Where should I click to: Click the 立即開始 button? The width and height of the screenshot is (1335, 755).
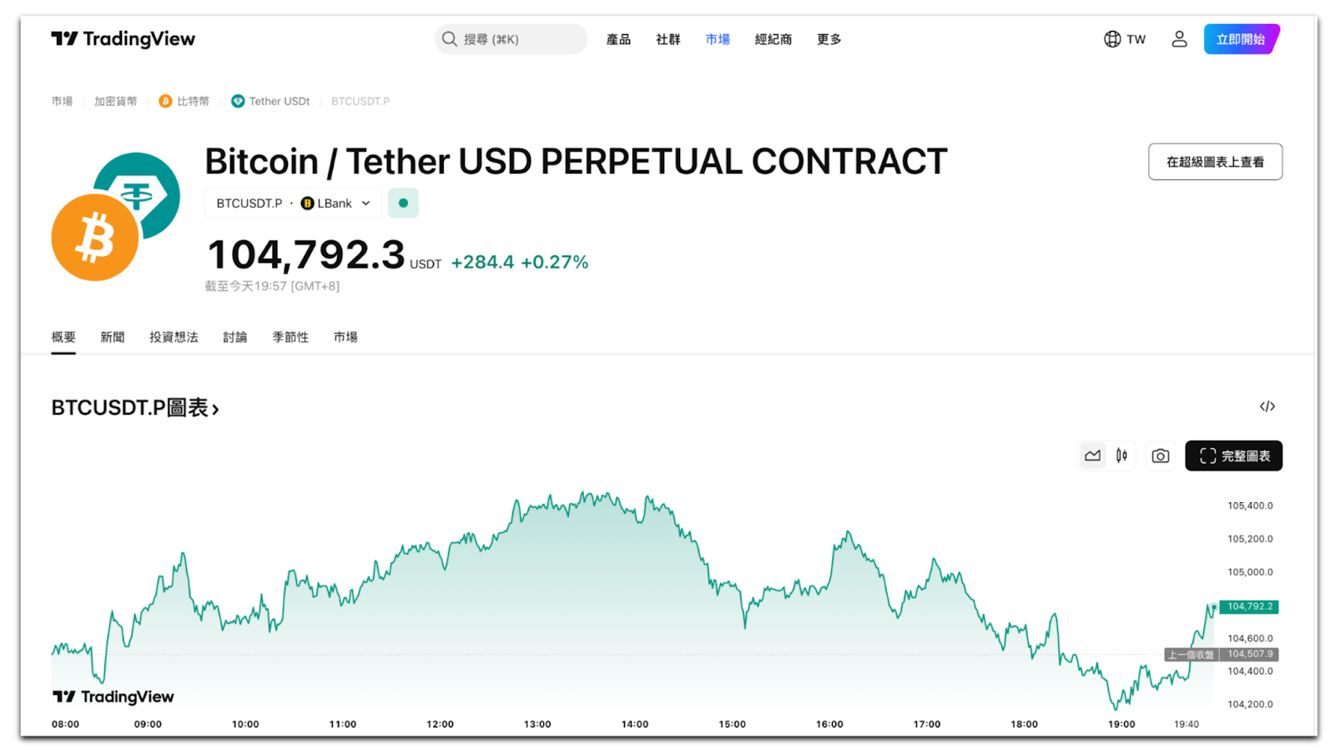(1241, 39)
